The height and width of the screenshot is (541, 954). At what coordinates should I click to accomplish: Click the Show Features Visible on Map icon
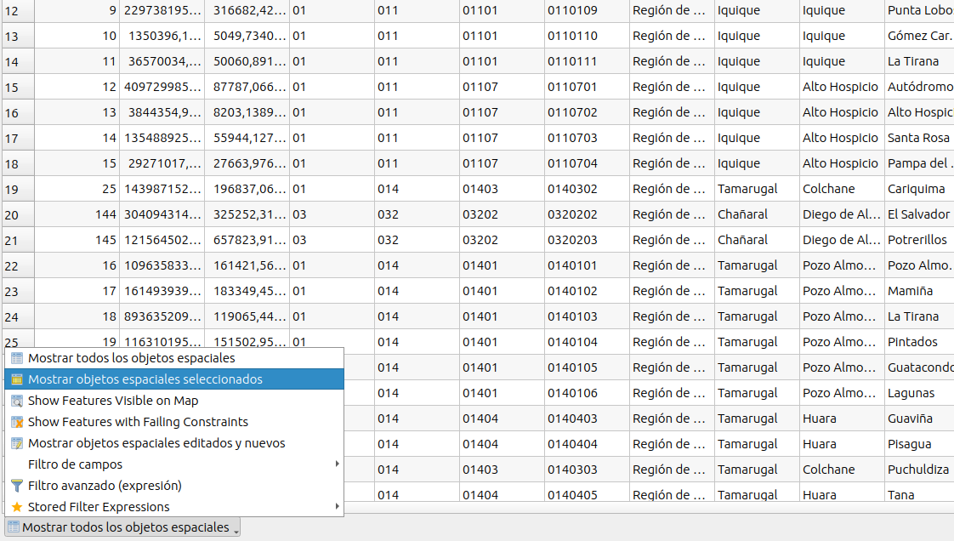pos(17,401)
